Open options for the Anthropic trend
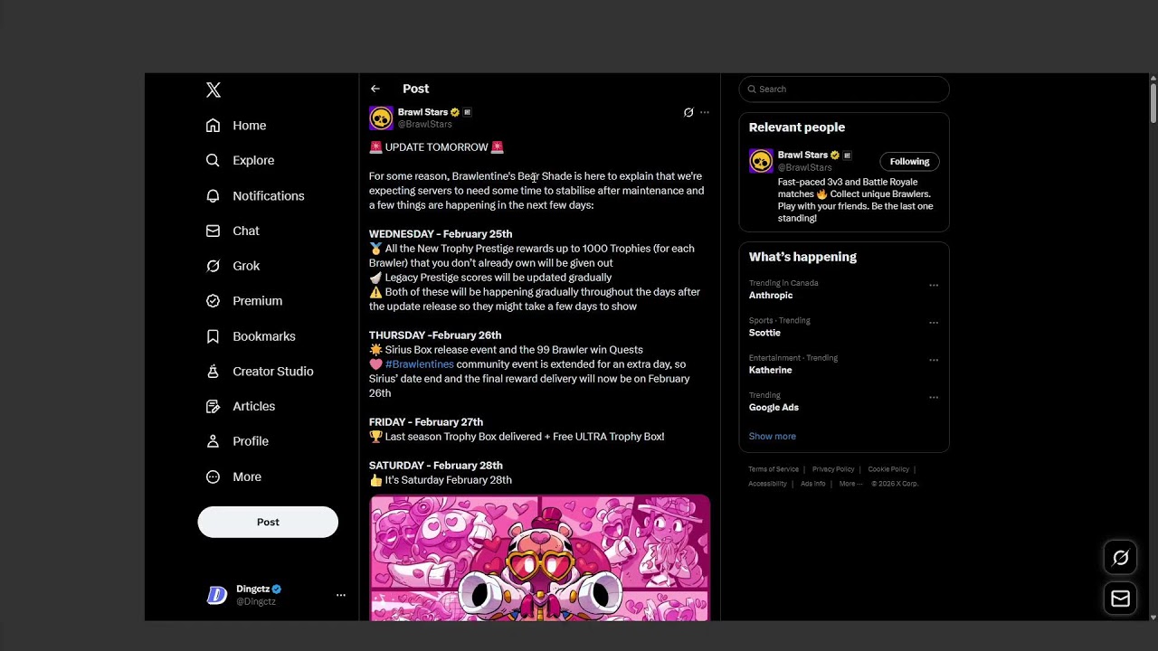This screenshot has width=1158, height=651. (934, 286)
